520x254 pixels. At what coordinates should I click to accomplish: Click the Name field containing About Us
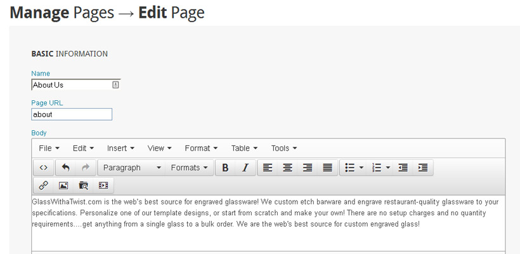76,85
